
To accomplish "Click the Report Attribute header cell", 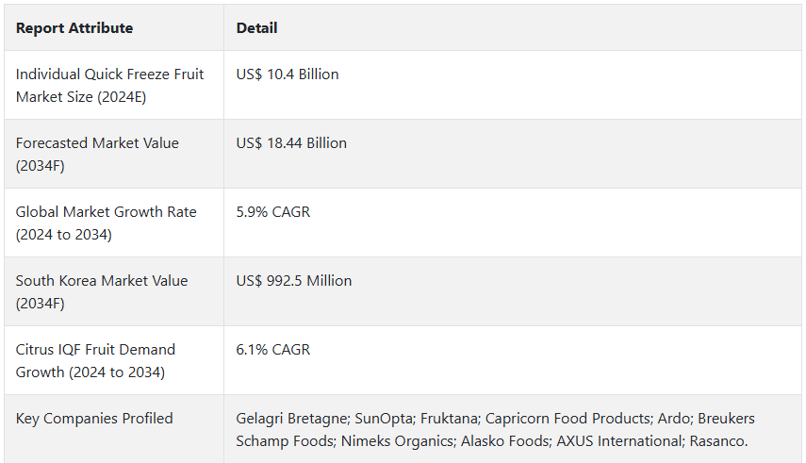I will point(114,27).
